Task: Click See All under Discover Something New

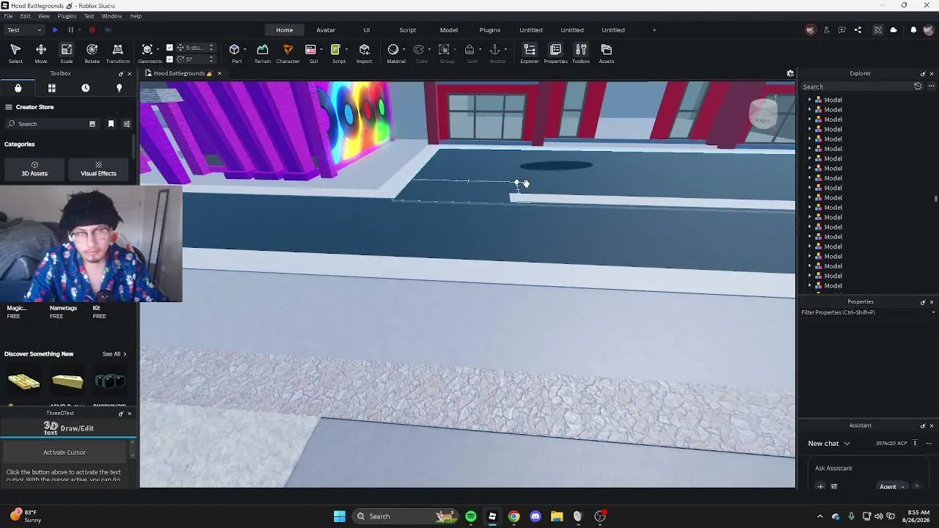Action: point(114,354)
